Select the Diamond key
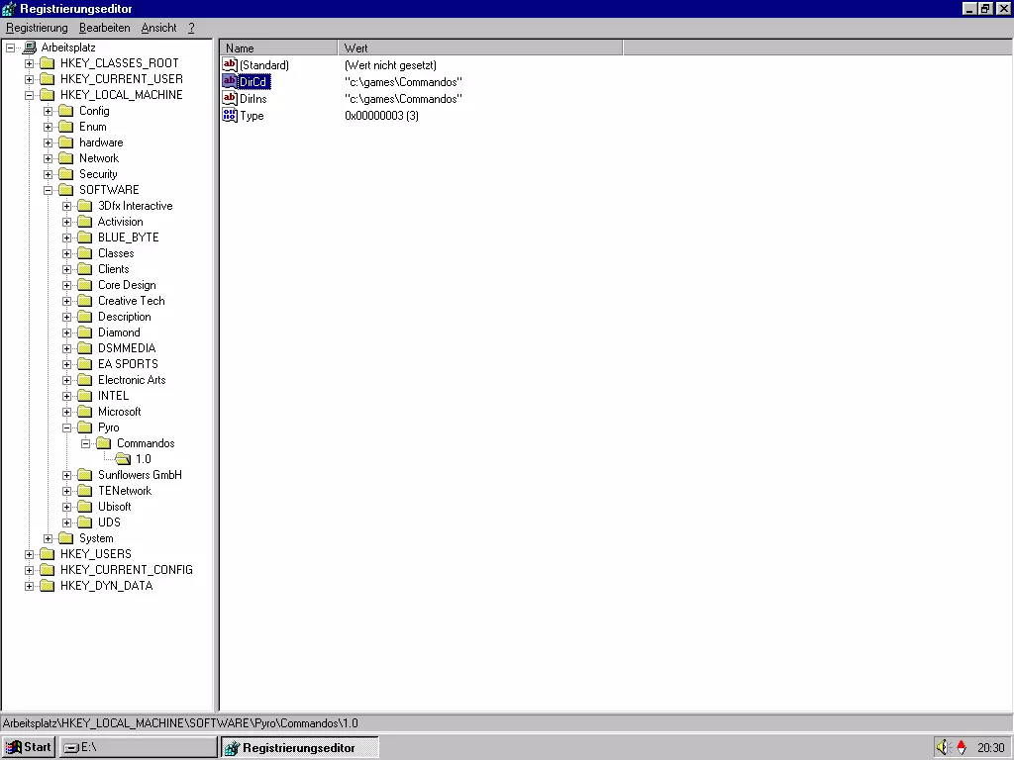 (x=119, y=332)
